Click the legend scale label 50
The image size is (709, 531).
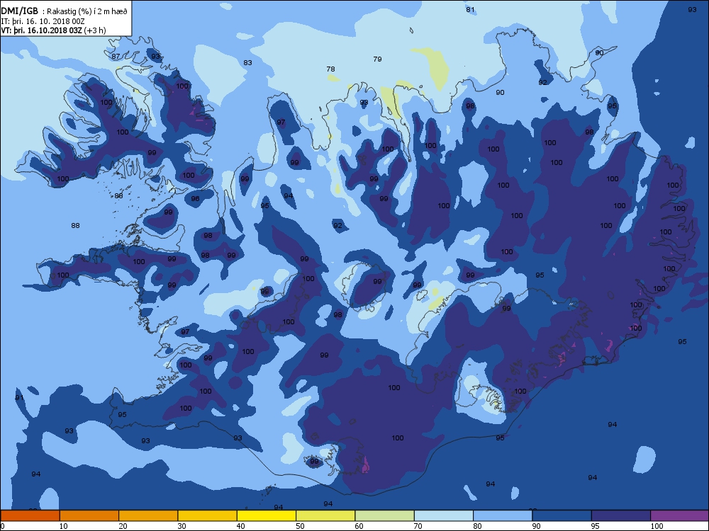click(300, 525)
